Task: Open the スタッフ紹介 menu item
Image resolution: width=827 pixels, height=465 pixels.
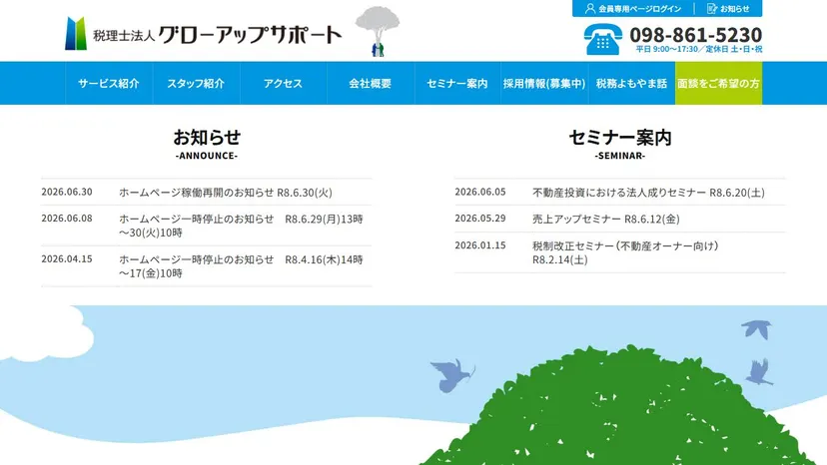Action: tap(196, 83)
